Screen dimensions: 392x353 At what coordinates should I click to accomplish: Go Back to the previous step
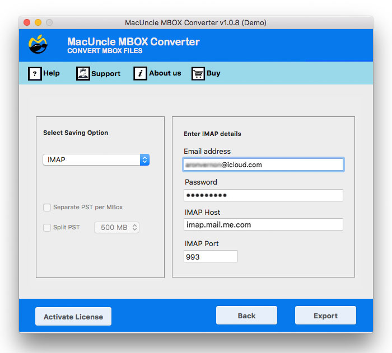[246, 316]
